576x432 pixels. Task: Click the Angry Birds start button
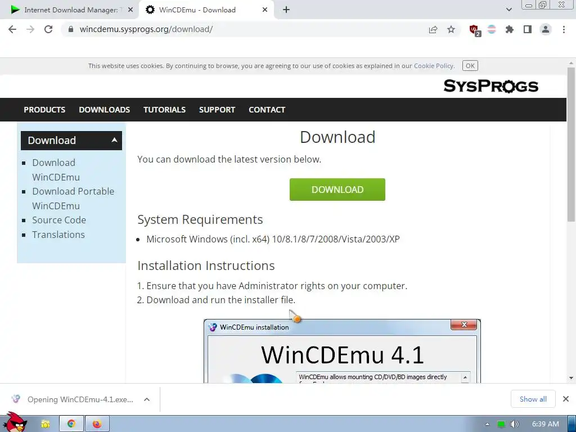15,422
